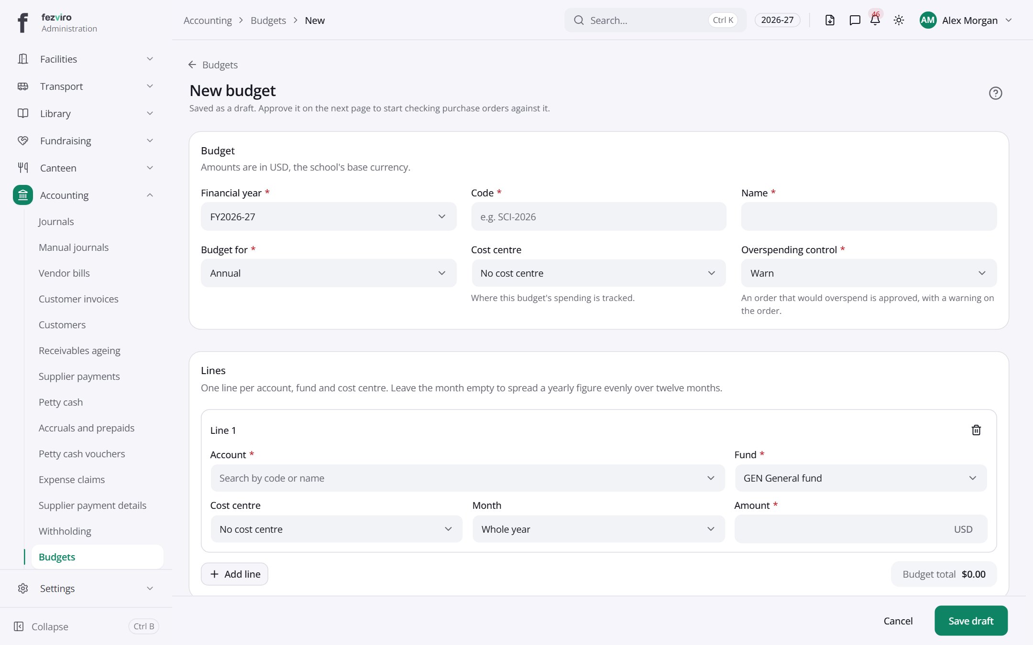
Task: Open the Budget for dropdown
Action: tap(329, 273)
